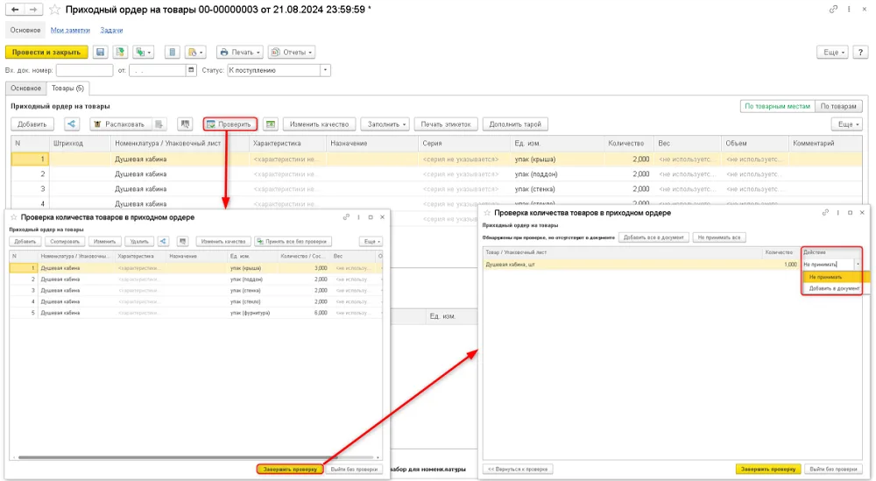Get link icon in left check window header
The height and width of the screenshot is (481, 876).
pyautogui.click(x=346, y=217)
